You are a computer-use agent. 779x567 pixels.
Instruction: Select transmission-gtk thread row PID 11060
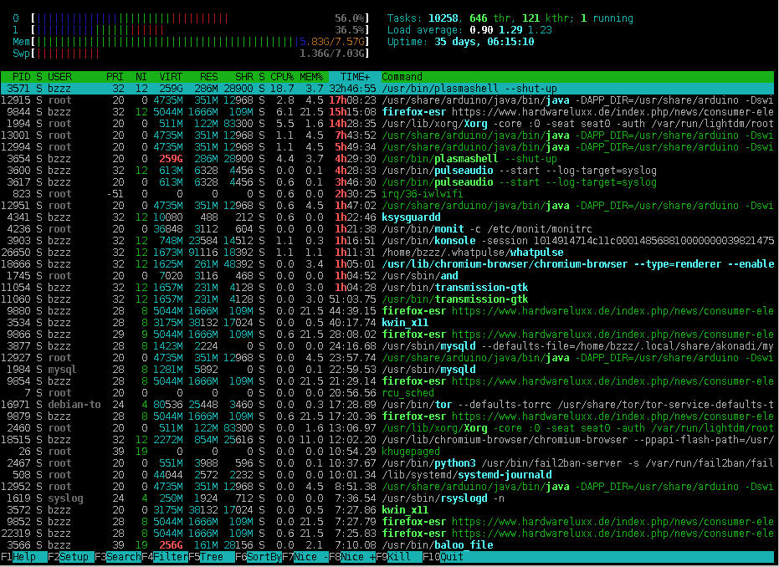(x=387, y=299)
